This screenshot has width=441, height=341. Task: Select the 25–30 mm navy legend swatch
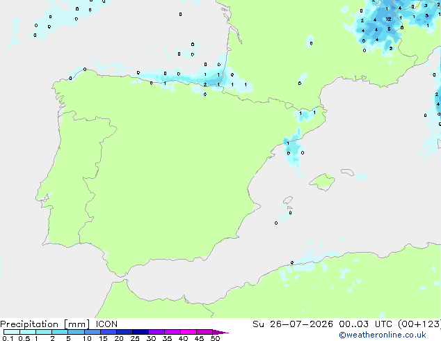click(x=141, y=332)
